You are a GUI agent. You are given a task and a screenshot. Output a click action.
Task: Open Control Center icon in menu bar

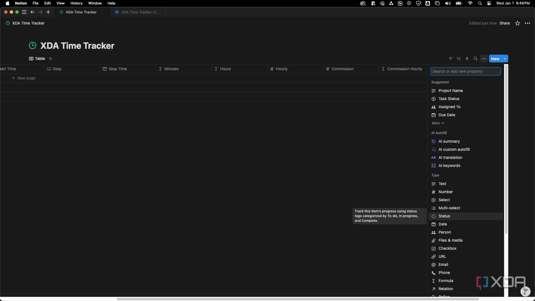(x=489, y=3)
